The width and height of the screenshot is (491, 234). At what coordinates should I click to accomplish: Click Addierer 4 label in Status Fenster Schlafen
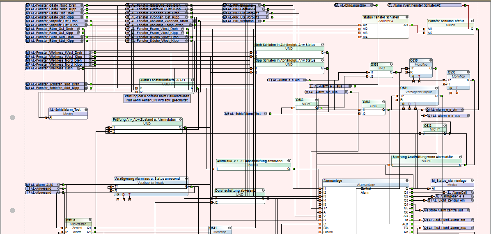(385, 21)
